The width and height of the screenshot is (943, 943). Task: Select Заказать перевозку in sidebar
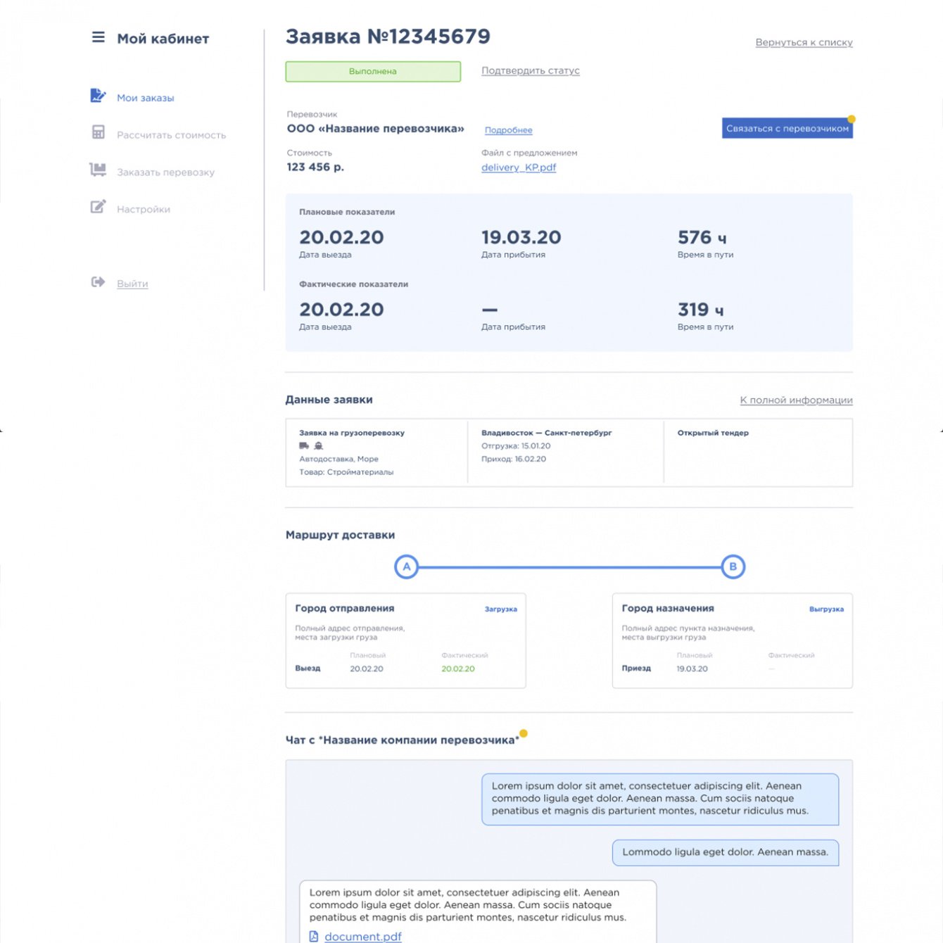[165, 172]
